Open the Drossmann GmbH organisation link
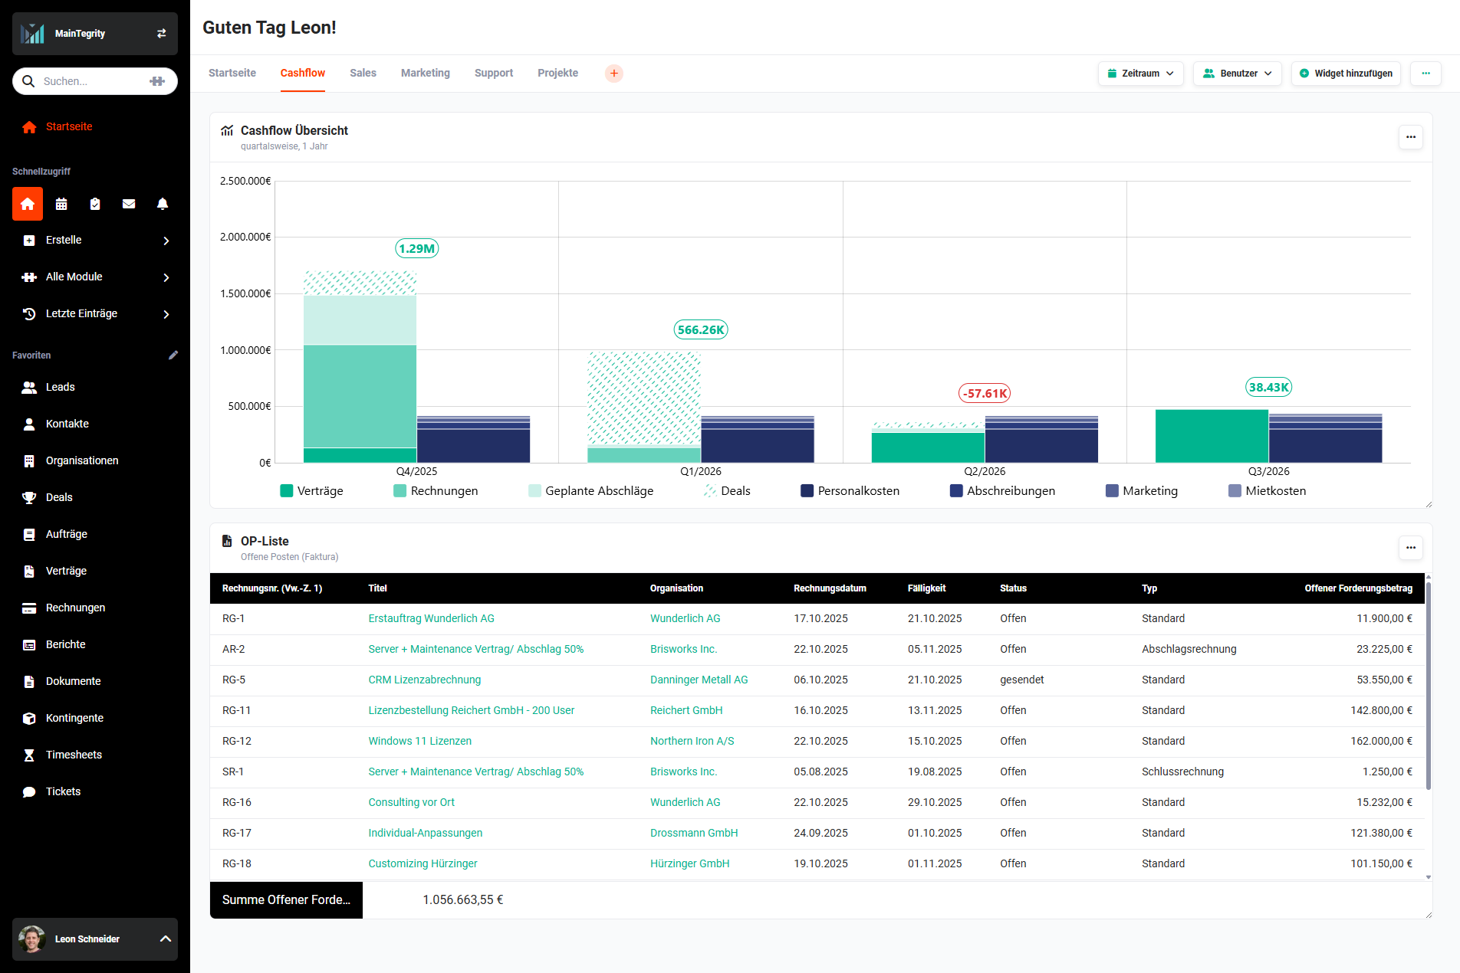This screenshot has width=1460, height=973. click(x=694, y=833)
